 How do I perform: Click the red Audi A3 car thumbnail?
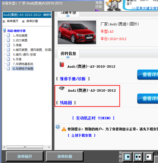pyautogui.click(x=77, y=32)
